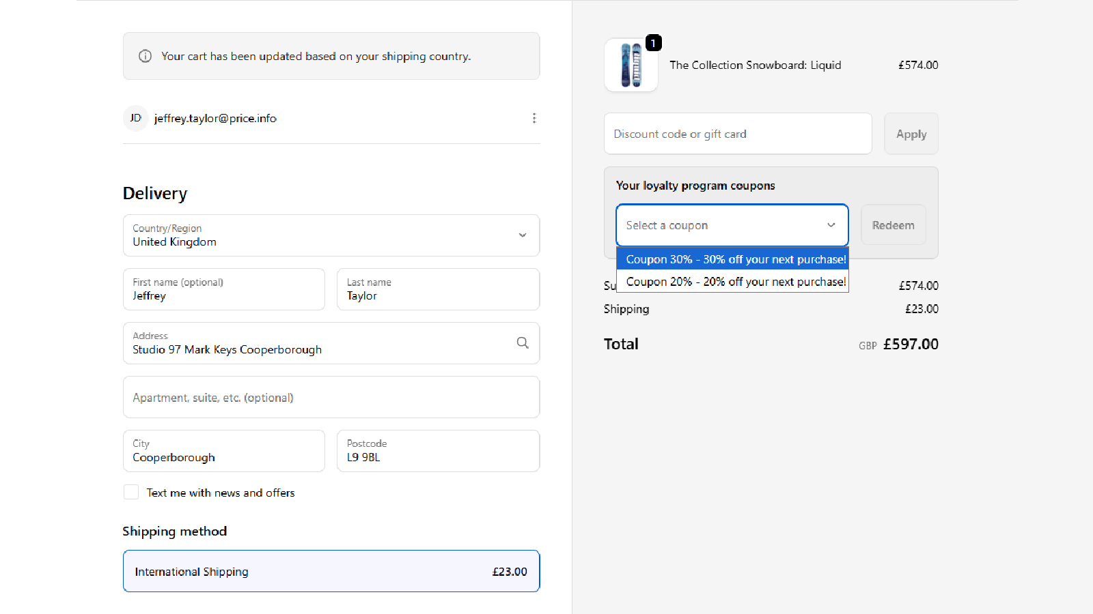Click the Apply button for discount codes
This screenshot has height=614, width=1093.
click(x=911, y=134)
